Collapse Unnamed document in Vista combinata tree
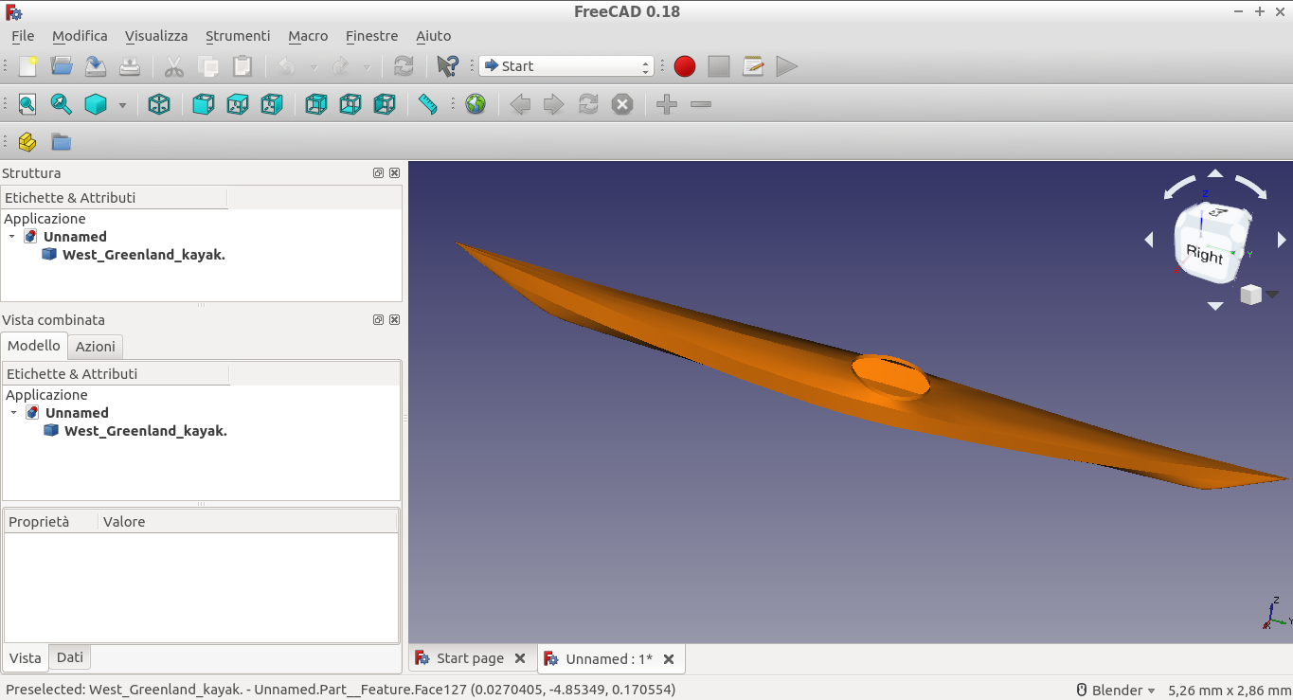Image resolution: width=1293 pixels, height=700 pixels. click(x=13, y=413)
